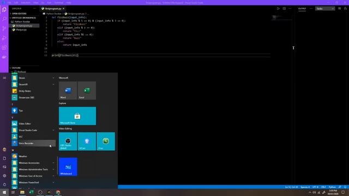Launch Streamlabs OBS from the Start menu
This screenshot has width=349, height=196.
coord(33,97)
